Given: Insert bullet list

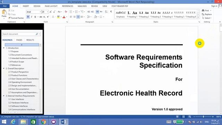Looking at the screenshot, I should (x=71, y=12).
